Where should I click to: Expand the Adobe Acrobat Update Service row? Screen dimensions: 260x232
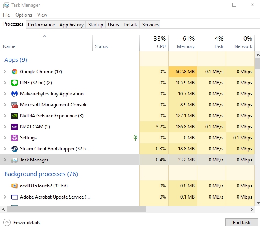point(5,197)
